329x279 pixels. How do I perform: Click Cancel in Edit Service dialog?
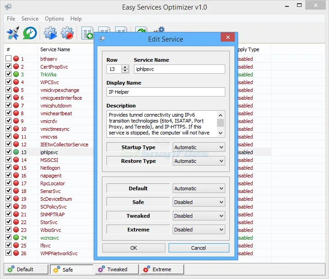point(199,248)
